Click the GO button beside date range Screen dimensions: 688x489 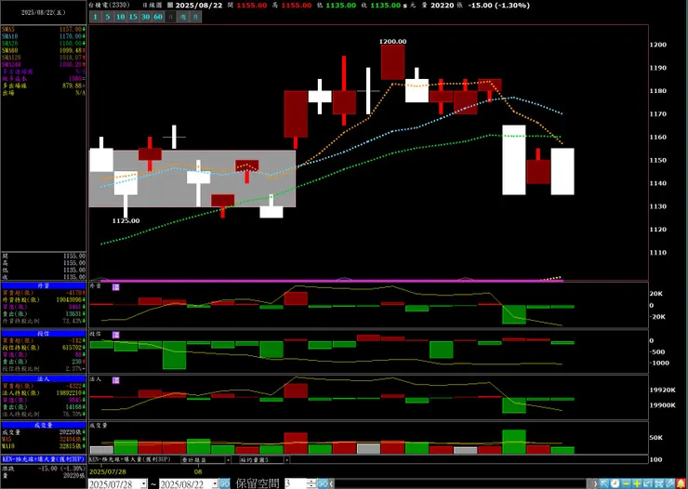click(x=225, y=483)
